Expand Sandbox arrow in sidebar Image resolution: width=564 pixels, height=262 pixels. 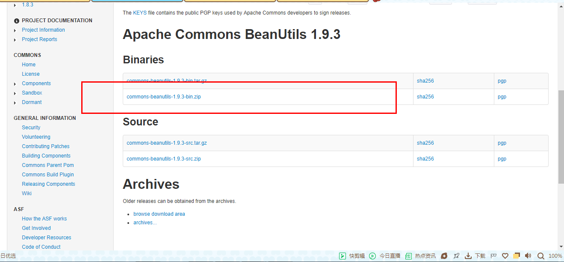point(15,93)
